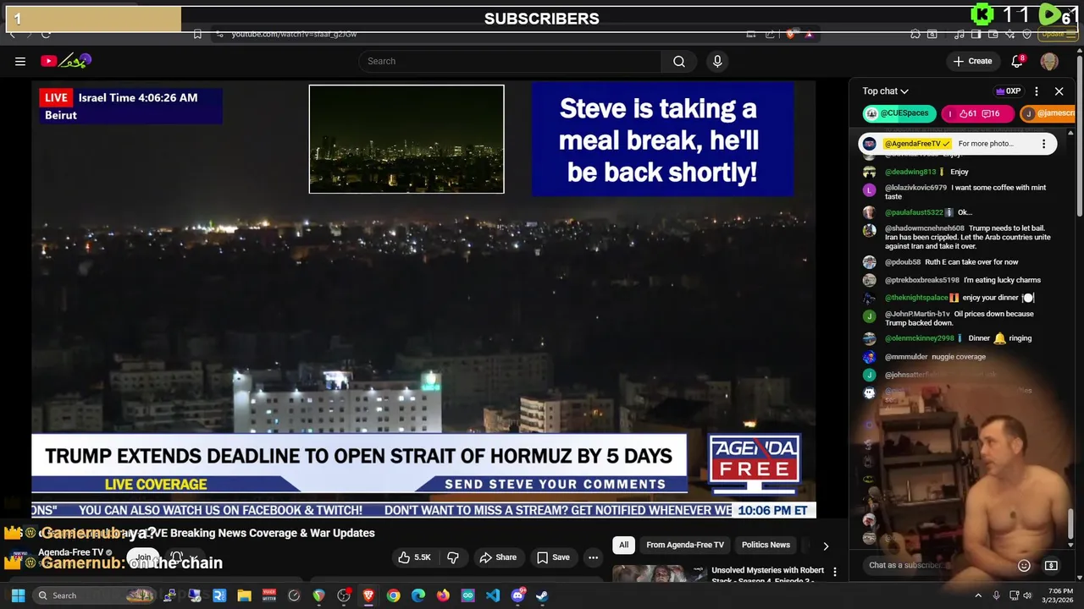Click the Create button
Image resolution: width=1084 pixels, height=609 pixels.
tap(972, 61)
